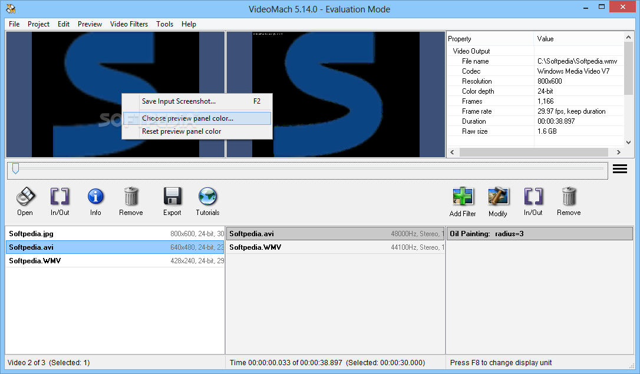Click horizontal scrollbar left arrow in property panel
This screenshot has height=374, width=640.
click(x=452, y=152)
